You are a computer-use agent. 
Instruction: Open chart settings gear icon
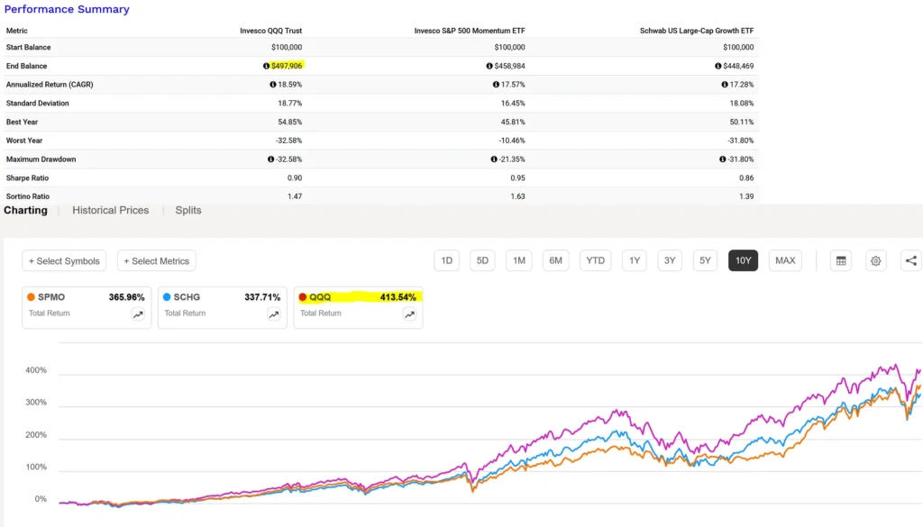[x=875, y=261]
